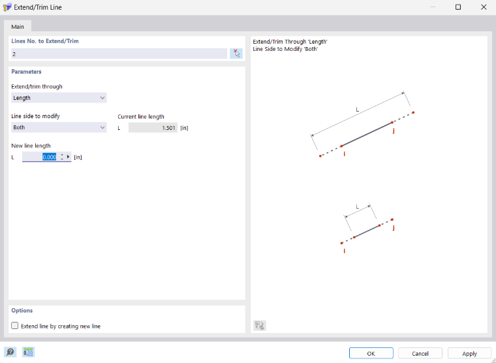This screenshot has height=363, width=496.
Task: Click the Current line length value 1.501
Action: point(153,128)
